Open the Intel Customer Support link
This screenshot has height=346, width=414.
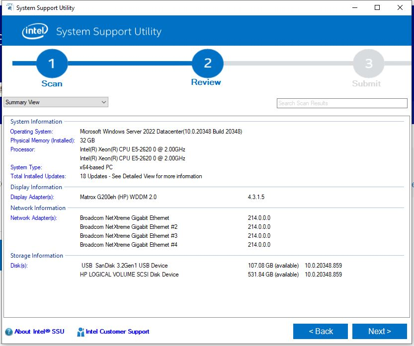[117, 332]
